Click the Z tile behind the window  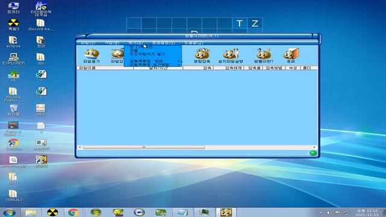(x=255, y=24)
